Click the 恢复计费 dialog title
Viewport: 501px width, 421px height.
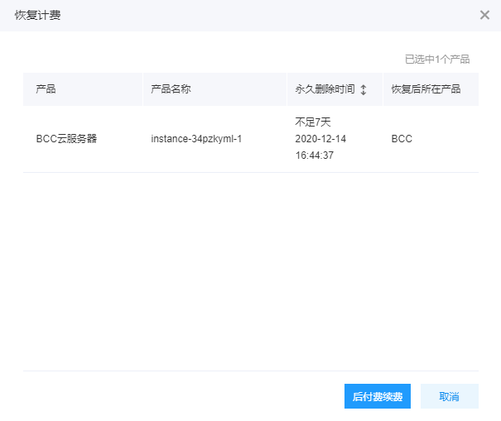coord(37,15)
